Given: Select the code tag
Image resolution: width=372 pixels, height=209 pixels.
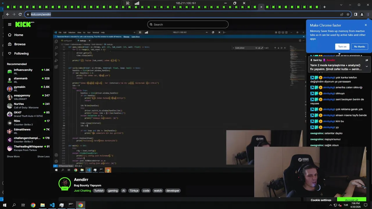Looking at the screenshot, I should coord(146,191).
